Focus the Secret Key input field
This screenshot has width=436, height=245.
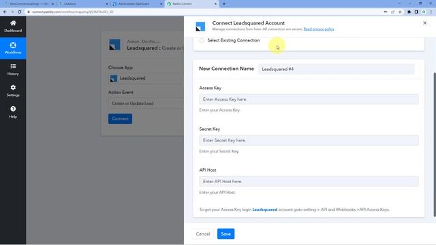pyautogui.click(x=309, y=140)
